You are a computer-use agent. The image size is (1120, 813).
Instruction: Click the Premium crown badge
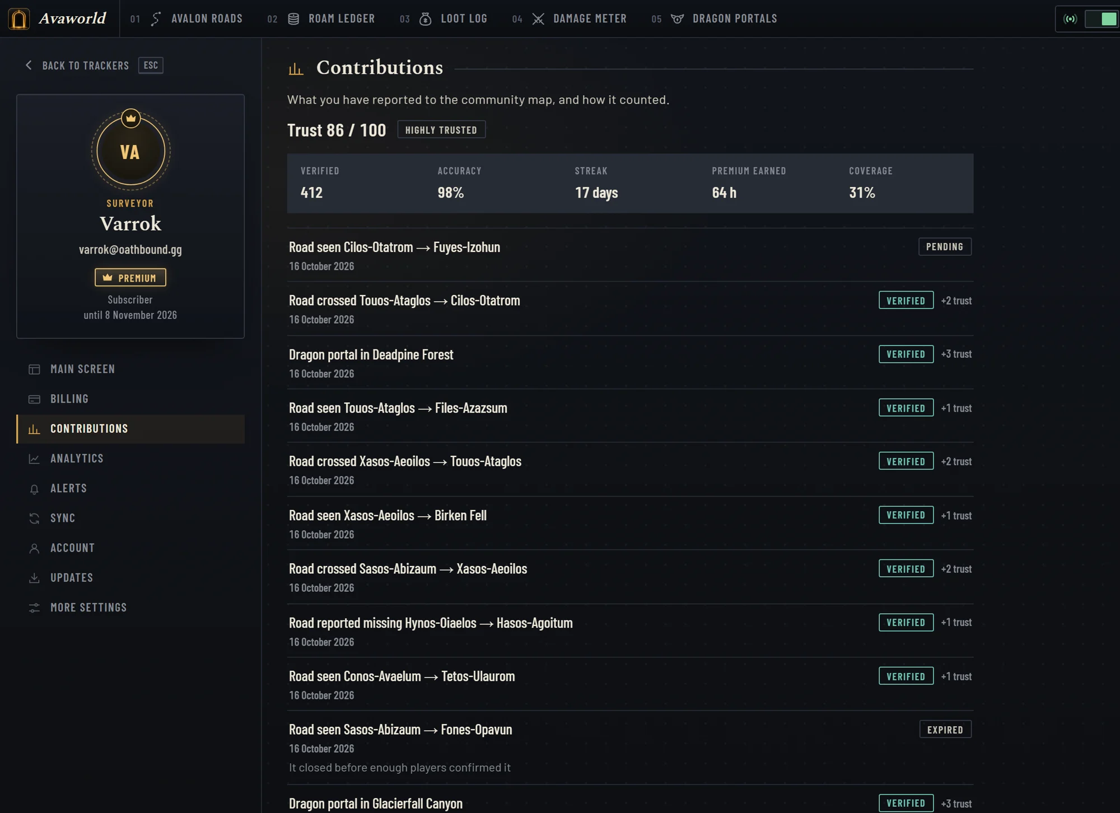[x=130, y=278]
